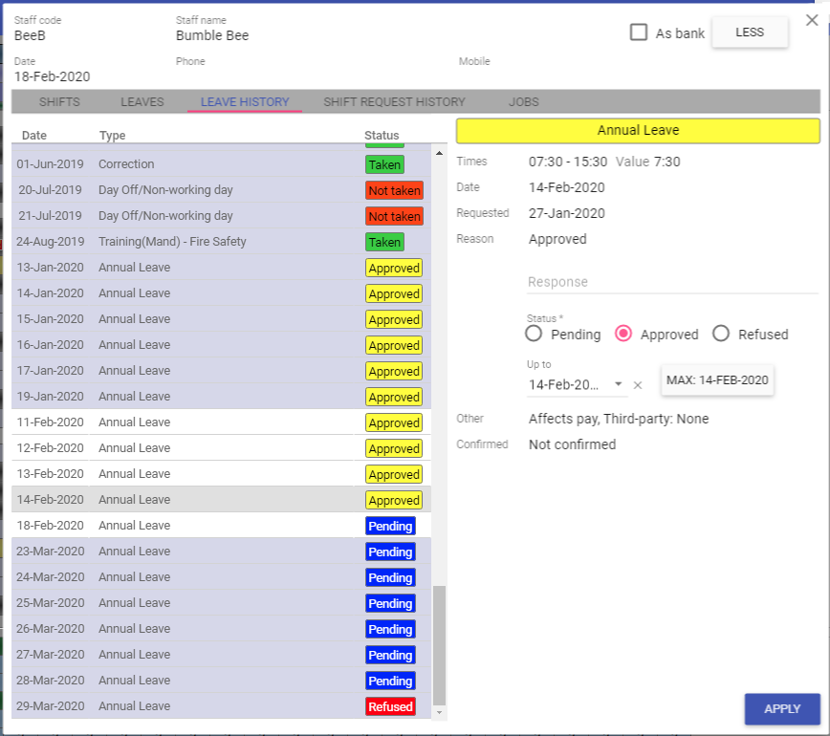Select the 29-Mar-2020 Refused leave row
Image resolution: width=830 pixels, height=736 pixels.
[x=220, y=706]
